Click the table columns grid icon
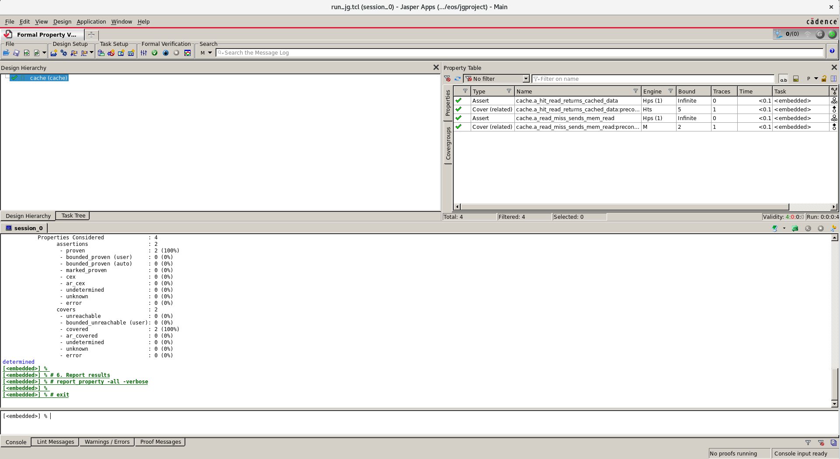The image size is (840, 459). pyautogui.click(x=833, y=79)
